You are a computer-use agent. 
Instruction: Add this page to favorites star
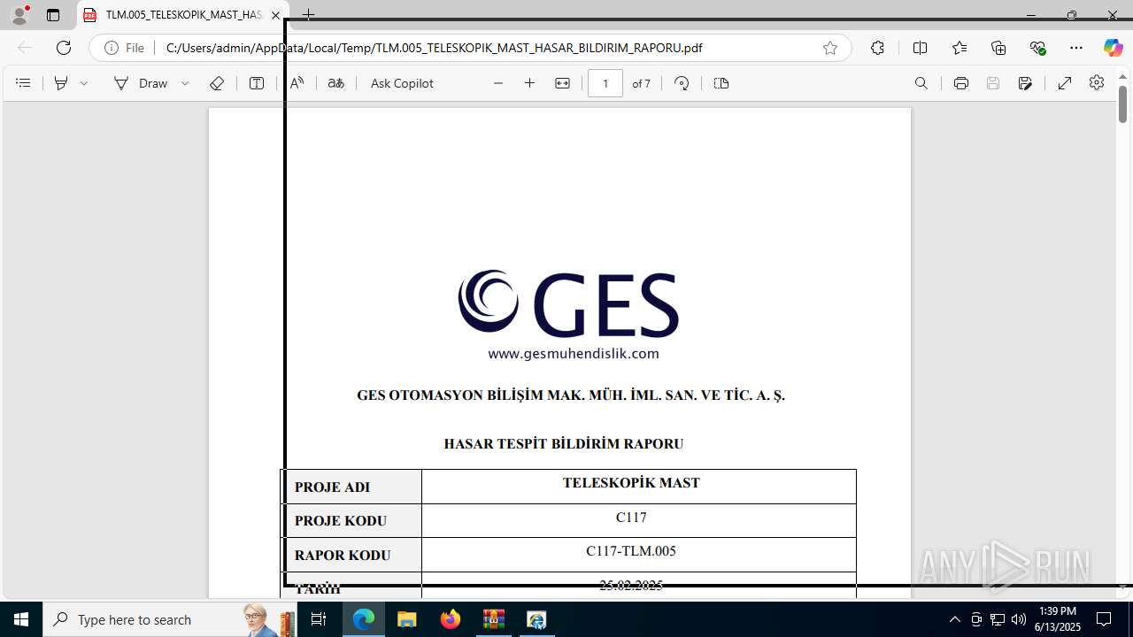pyautogui.click(x=830, y=48)
